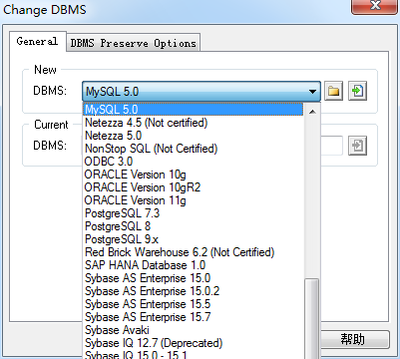Choose PostgreSQL 8 entry
The width and height of the screenshot is (400, 359).
(193, 226)
